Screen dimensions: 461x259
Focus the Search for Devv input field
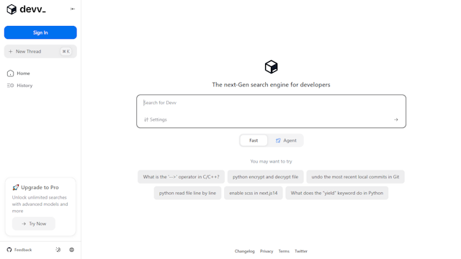pos(271,103)
